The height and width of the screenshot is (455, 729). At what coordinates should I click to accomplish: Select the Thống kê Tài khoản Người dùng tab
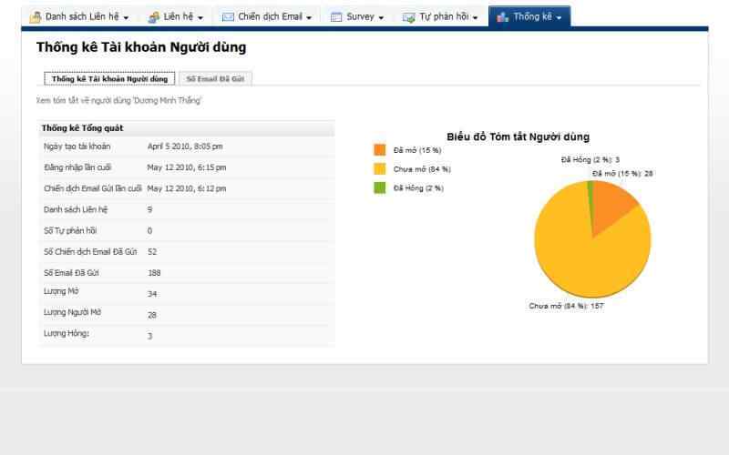click(x=109, y=79)
